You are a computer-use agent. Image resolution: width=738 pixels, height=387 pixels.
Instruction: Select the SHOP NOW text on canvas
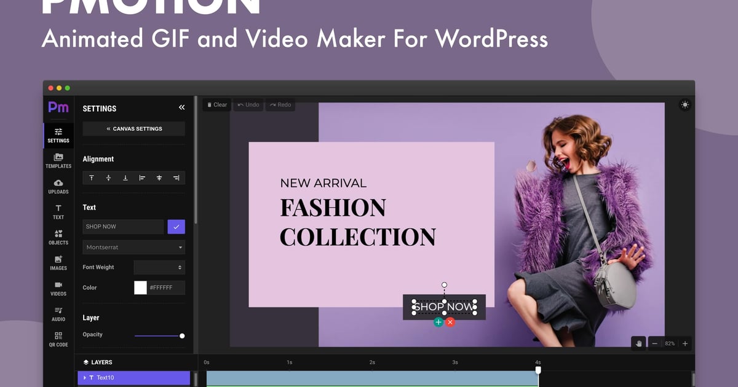444,307
